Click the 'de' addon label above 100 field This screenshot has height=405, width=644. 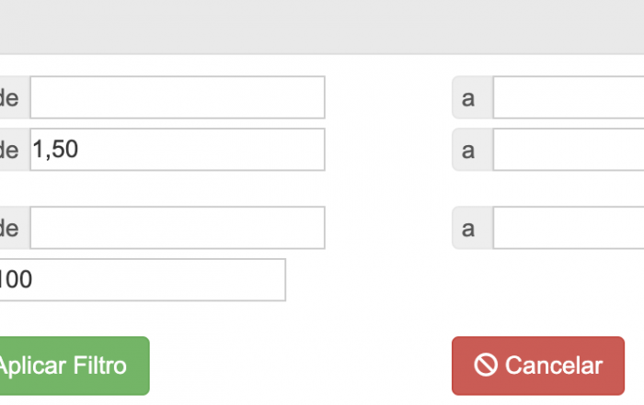coord(12,228)
